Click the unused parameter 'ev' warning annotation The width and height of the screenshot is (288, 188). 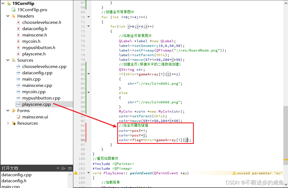pyautogui.click(x=257, y=173)
